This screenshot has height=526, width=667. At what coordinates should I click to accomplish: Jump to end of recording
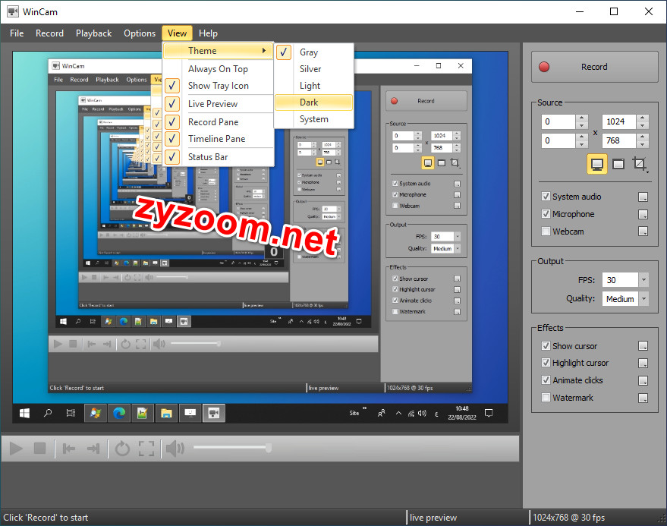coord(93,448)
